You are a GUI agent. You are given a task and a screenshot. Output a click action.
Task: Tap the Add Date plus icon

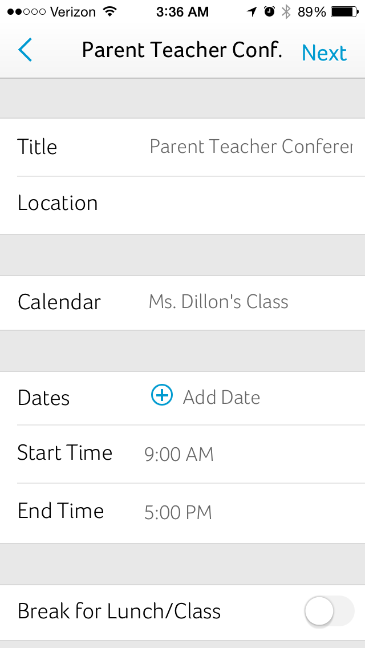point(161,395)
